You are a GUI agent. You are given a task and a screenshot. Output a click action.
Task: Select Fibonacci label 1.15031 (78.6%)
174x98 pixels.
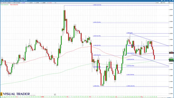[x=130, y=75]
